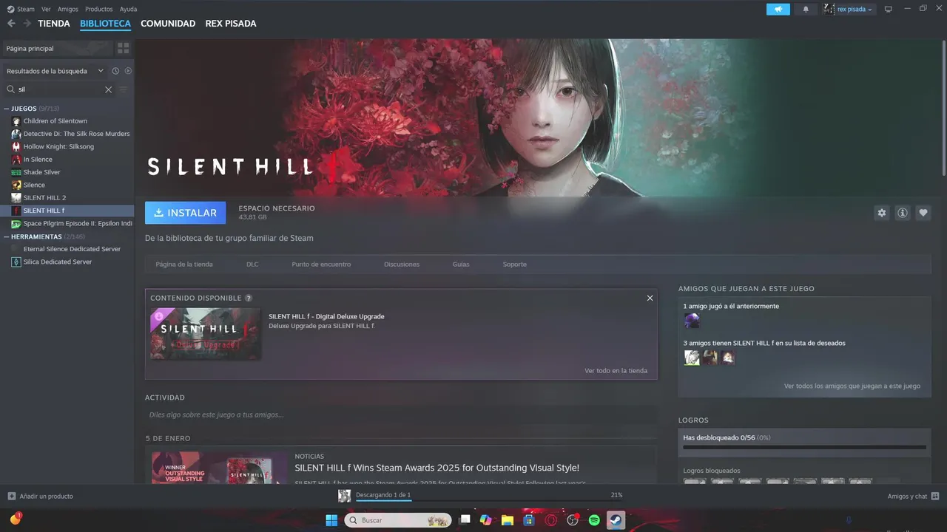Click the achievements progress bar

(x=804, y=447)
